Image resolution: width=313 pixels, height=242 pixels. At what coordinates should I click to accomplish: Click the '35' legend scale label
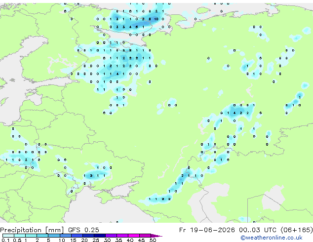[x=118, y=240]
